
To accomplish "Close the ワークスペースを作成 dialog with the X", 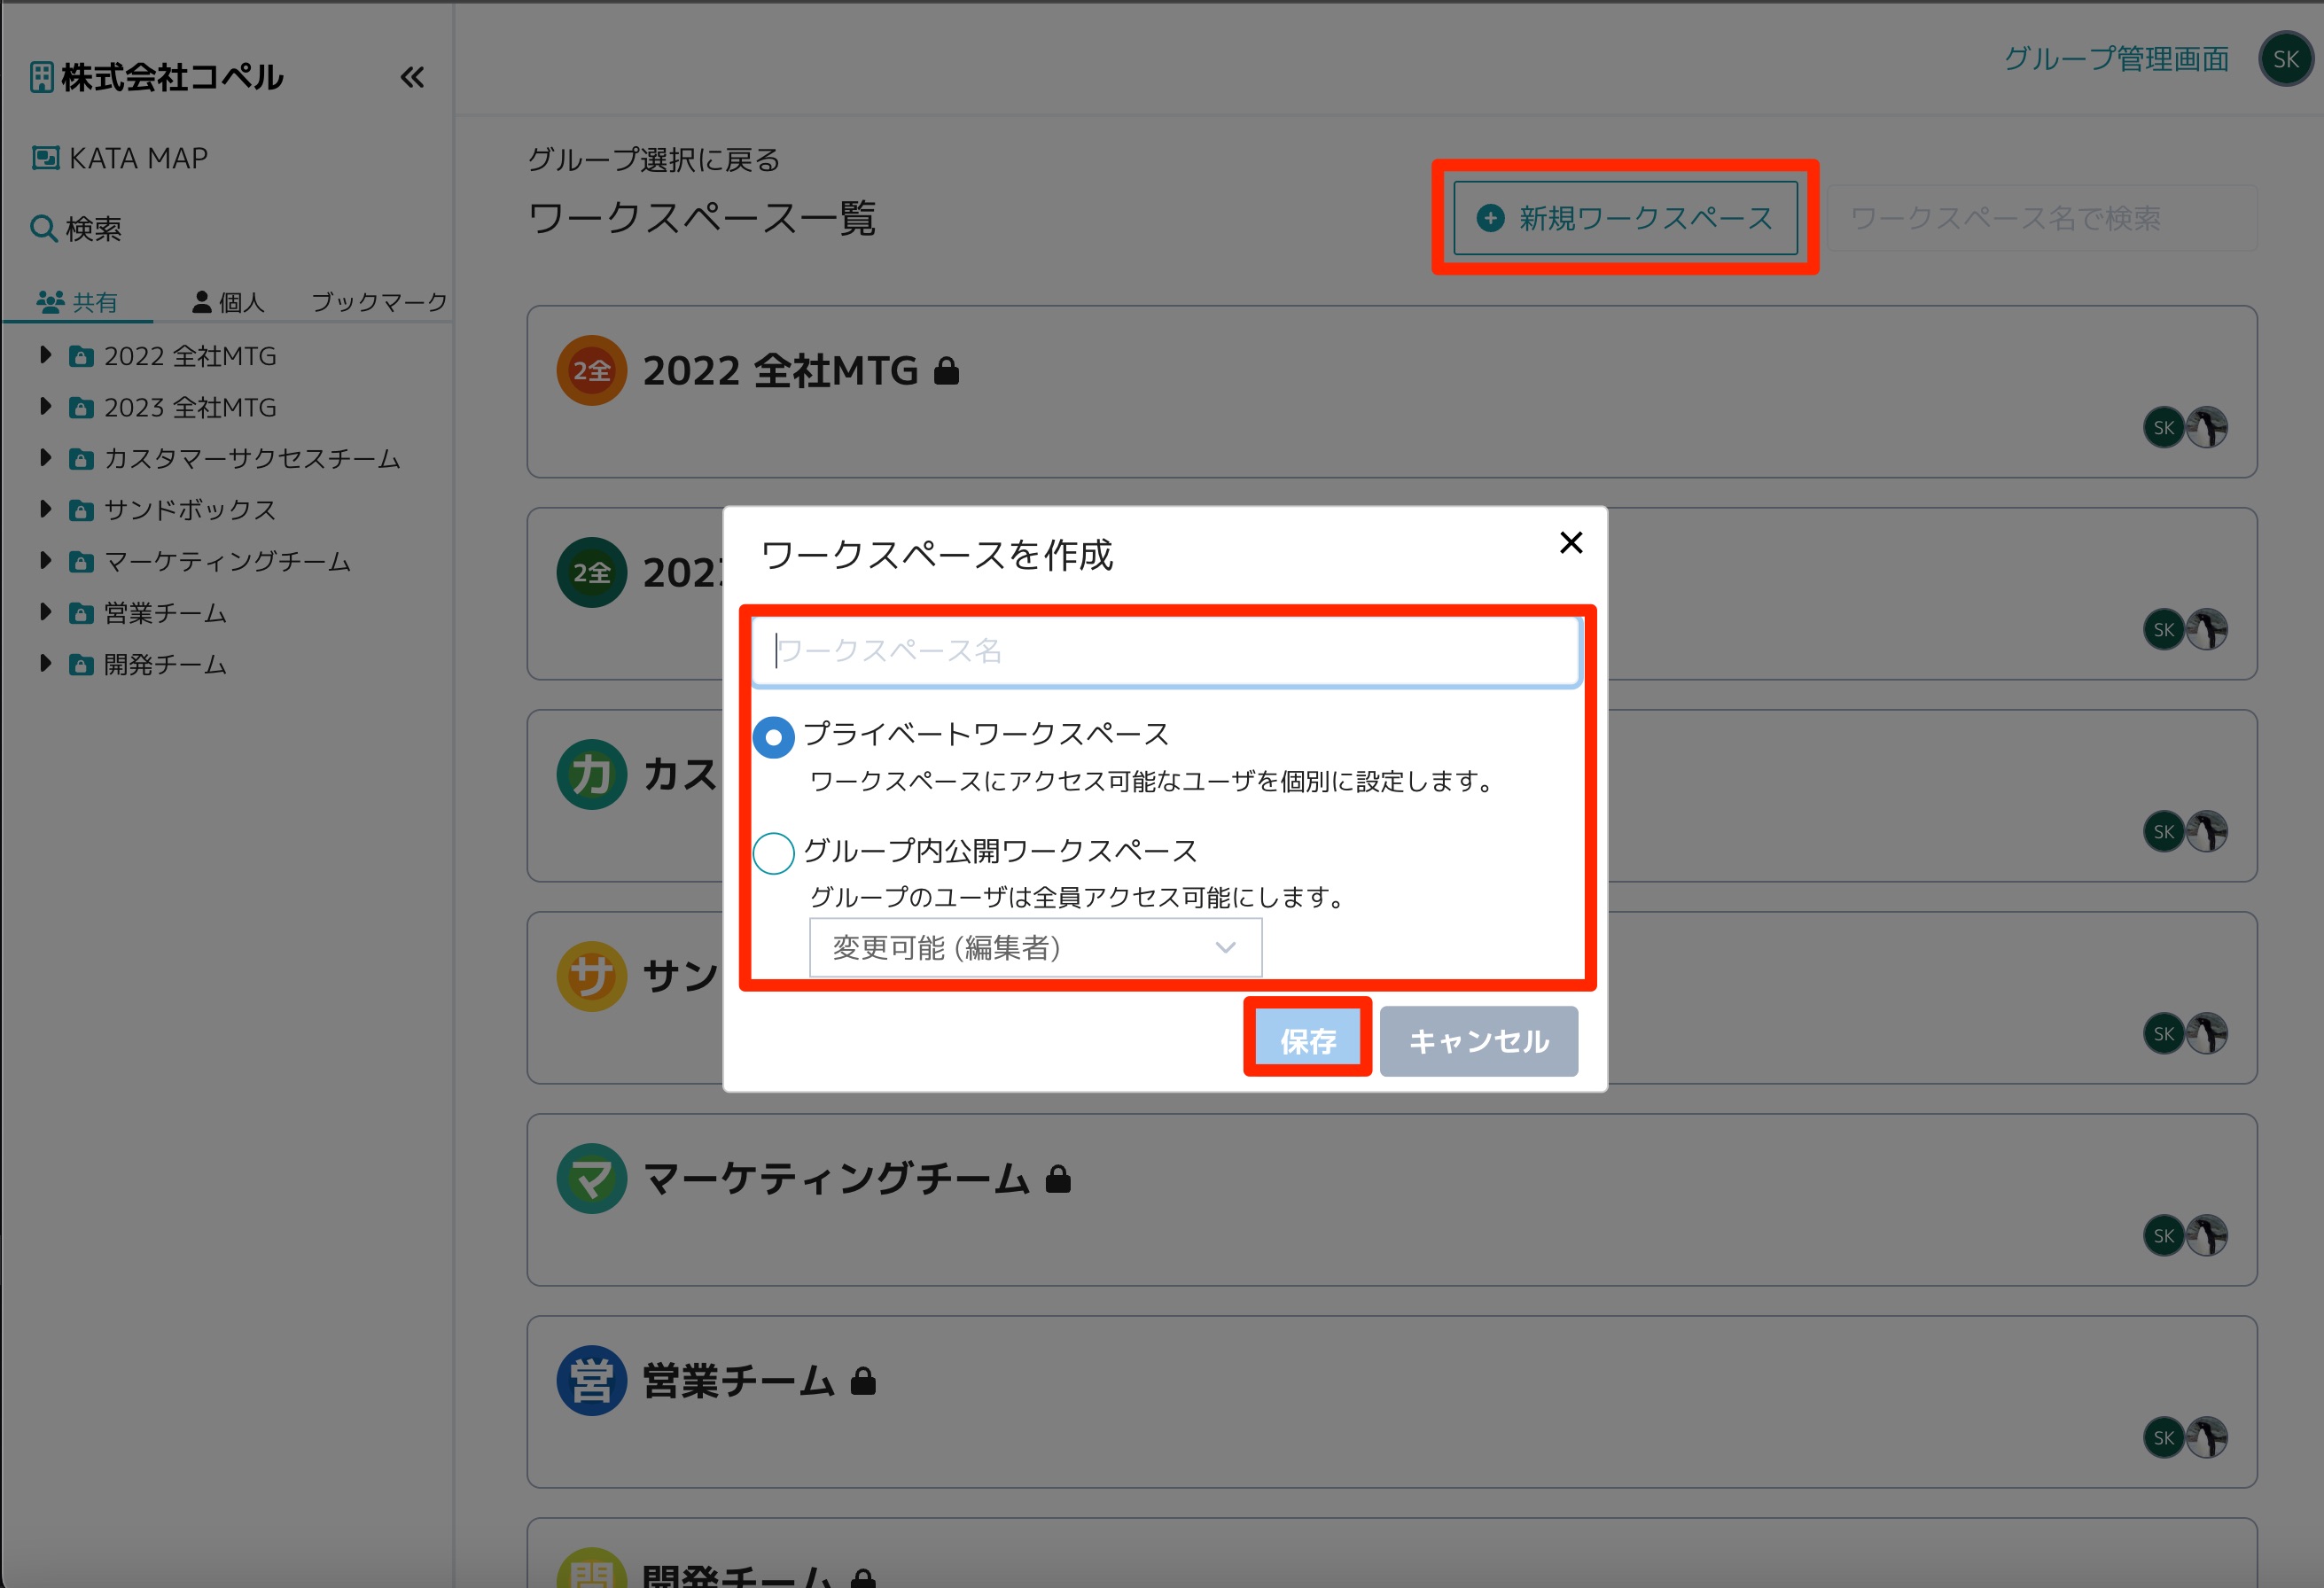I will pos(1571,542).
